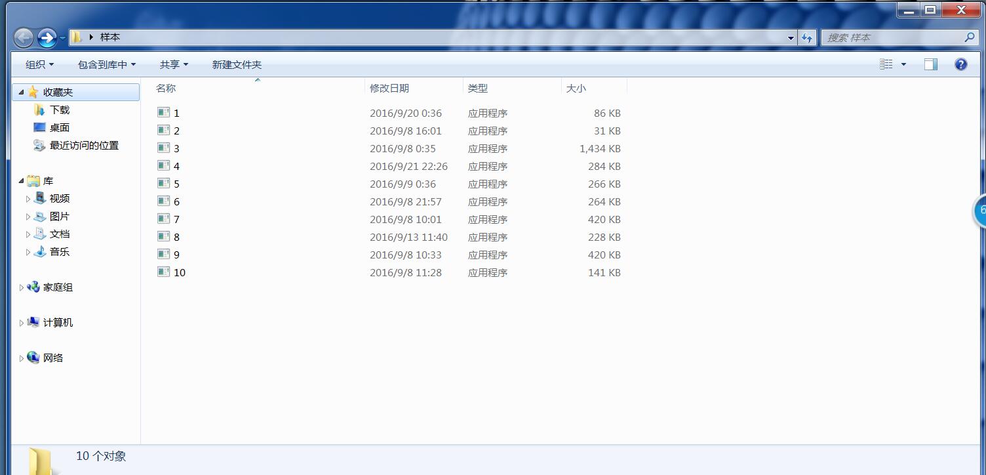Select the application icon of file 10

tap(164, 272)
